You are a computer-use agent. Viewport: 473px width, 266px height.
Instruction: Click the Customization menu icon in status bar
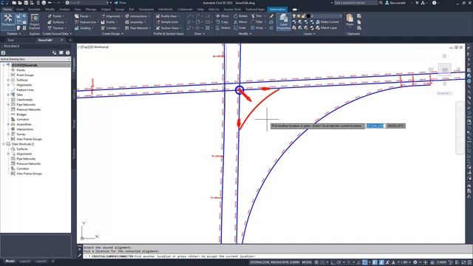[469, 262]
